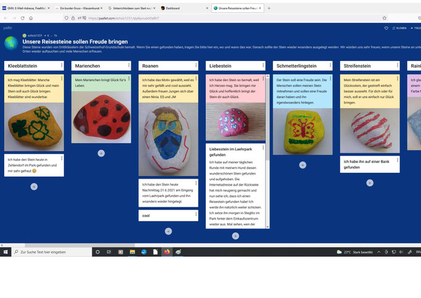Switch to Unterrichtsideen Google tab
This screenshot has width=421, height=298.
[131, 9]
